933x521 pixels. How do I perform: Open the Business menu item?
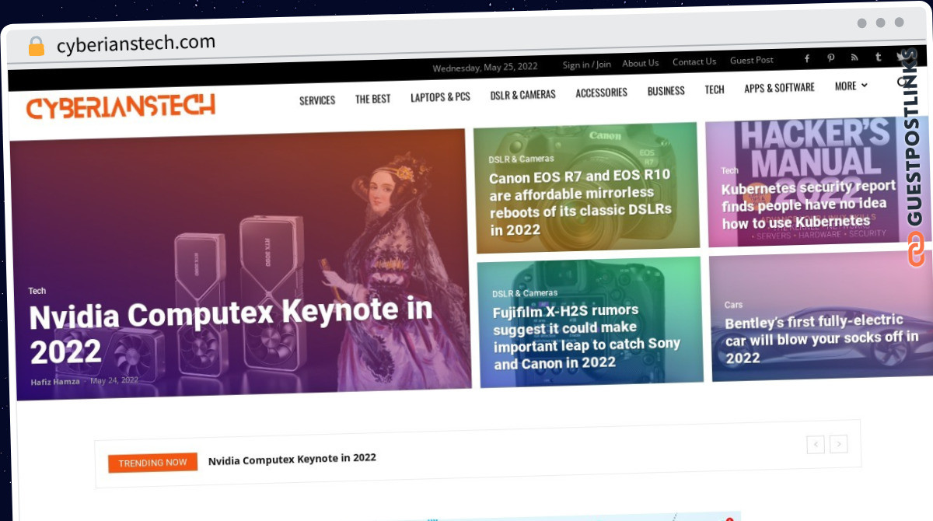click(x=666, y=91)
